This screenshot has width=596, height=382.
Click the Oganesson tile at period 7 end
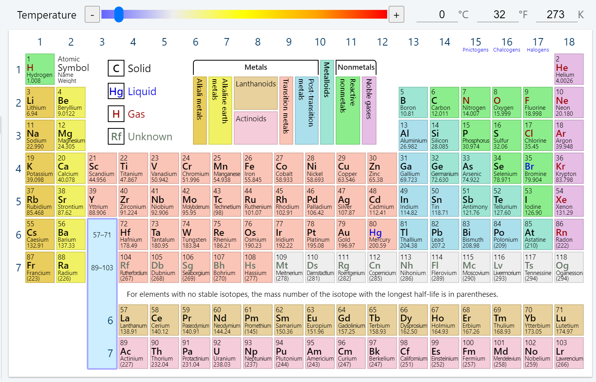pos(569,267)
